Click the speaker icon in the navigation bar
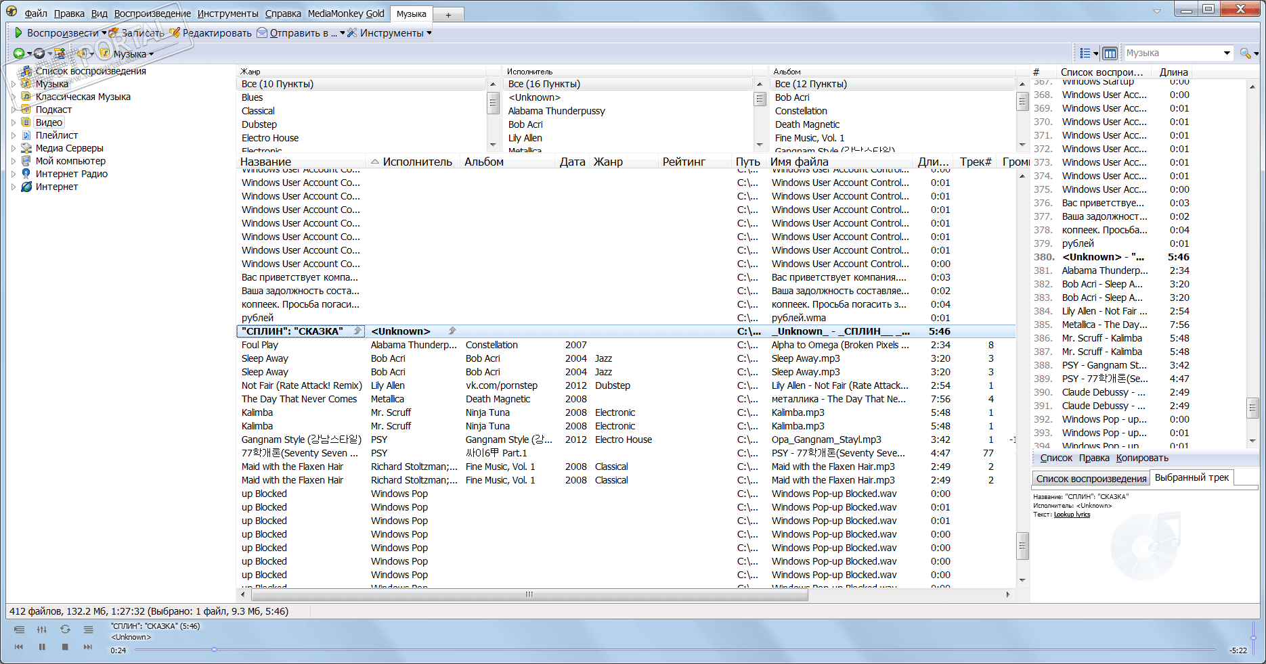The height and width of the screenshot is (664, 1266). coord(83,53)
